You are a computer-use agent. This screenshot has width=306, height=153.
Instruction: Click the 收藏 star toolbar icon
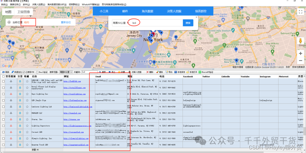coord(119,72)
